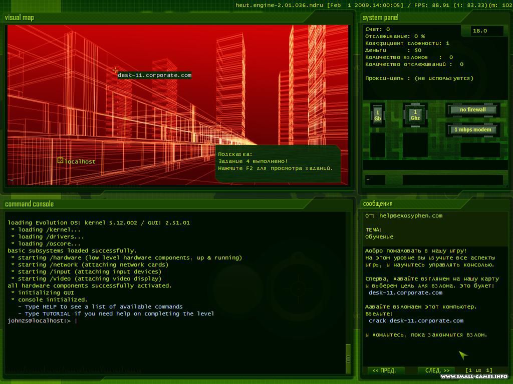513x384 pixels.
Task: Click the Счет: 0 score line
Action: pos(378,29)
